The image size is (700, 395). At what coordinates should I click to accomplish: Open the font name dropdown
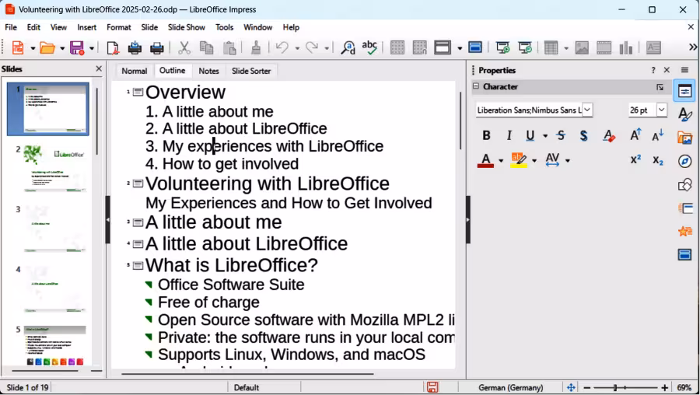587,110
